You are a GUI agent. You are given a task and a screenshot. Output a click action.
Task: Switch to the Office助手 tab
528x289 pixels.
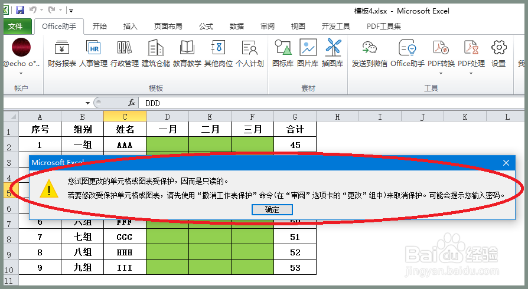tap(59, 26)
